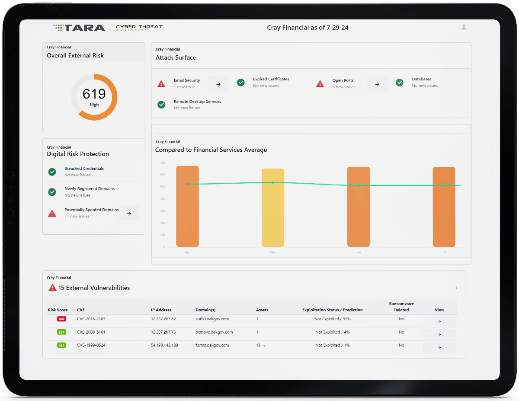Click Breached Credentials green check icon
The height and width of the screenshot is (401, 519).
tap(52, 172)
